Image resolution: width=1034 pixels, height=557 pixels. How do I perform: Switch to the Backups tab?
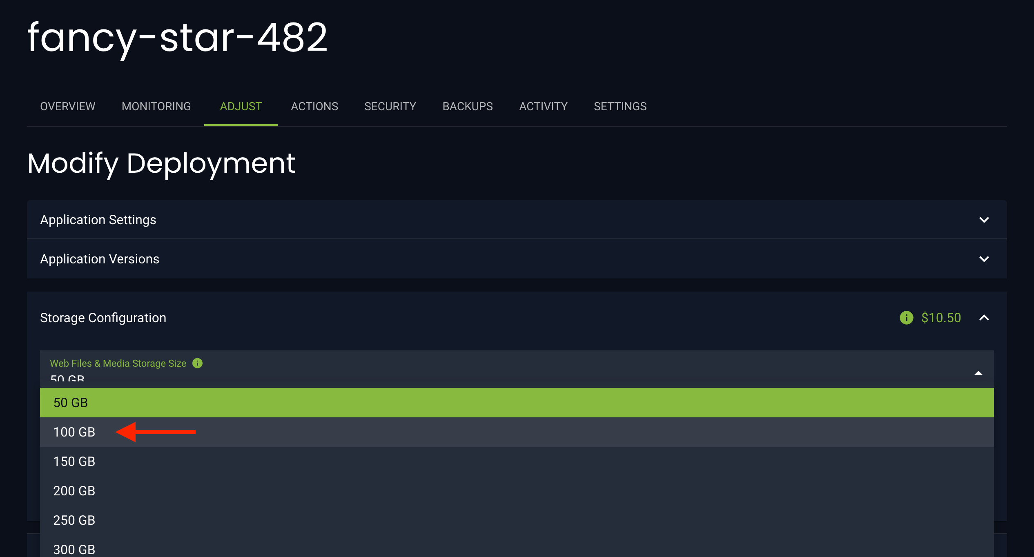pos(468,106)
